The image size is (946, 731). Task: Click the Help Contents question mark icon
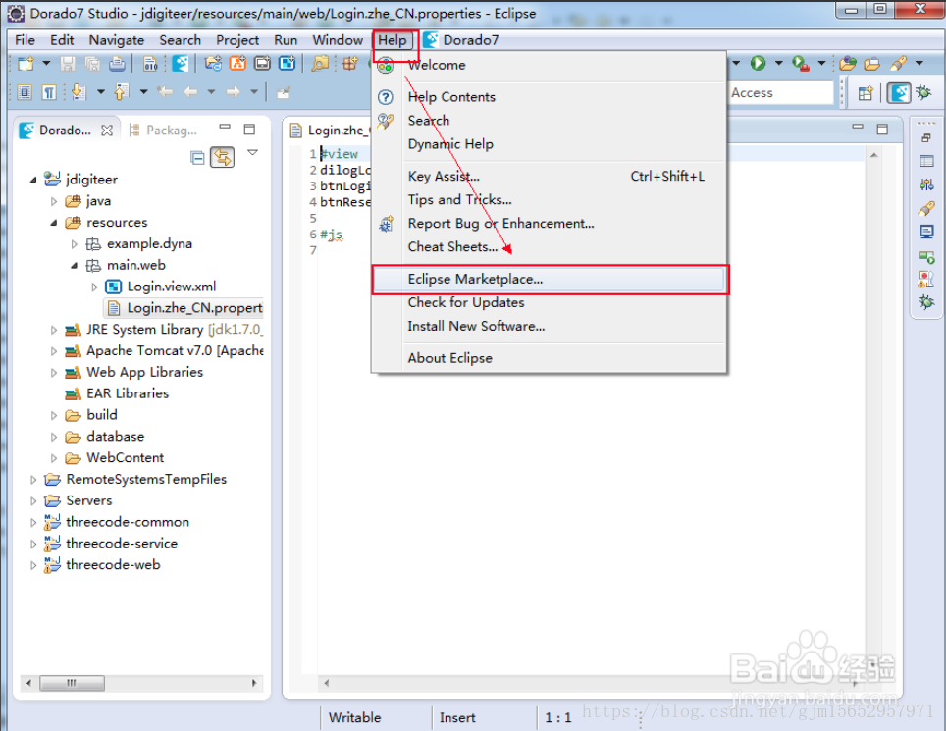point(386,97)
